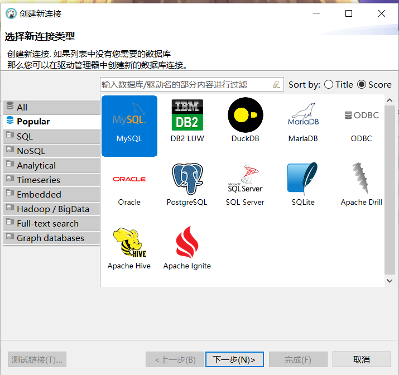Select the SQLite feather icon
The image size is (399, 375).
coord(303,184)
